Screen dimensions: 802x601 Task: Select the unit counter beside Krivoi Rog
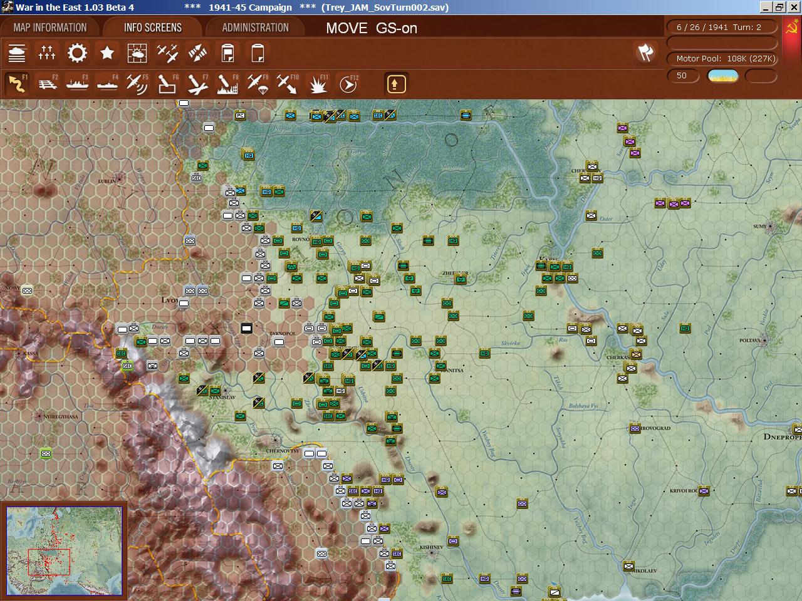pyautogui.click(x=704, y=491)
